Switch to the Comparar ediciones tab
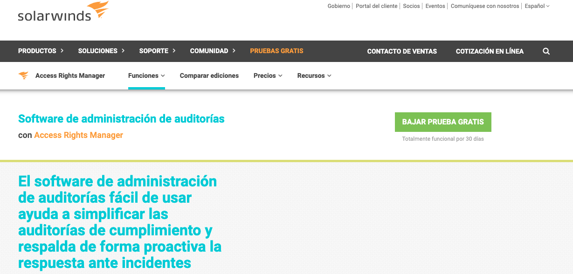 pos(209,75)
